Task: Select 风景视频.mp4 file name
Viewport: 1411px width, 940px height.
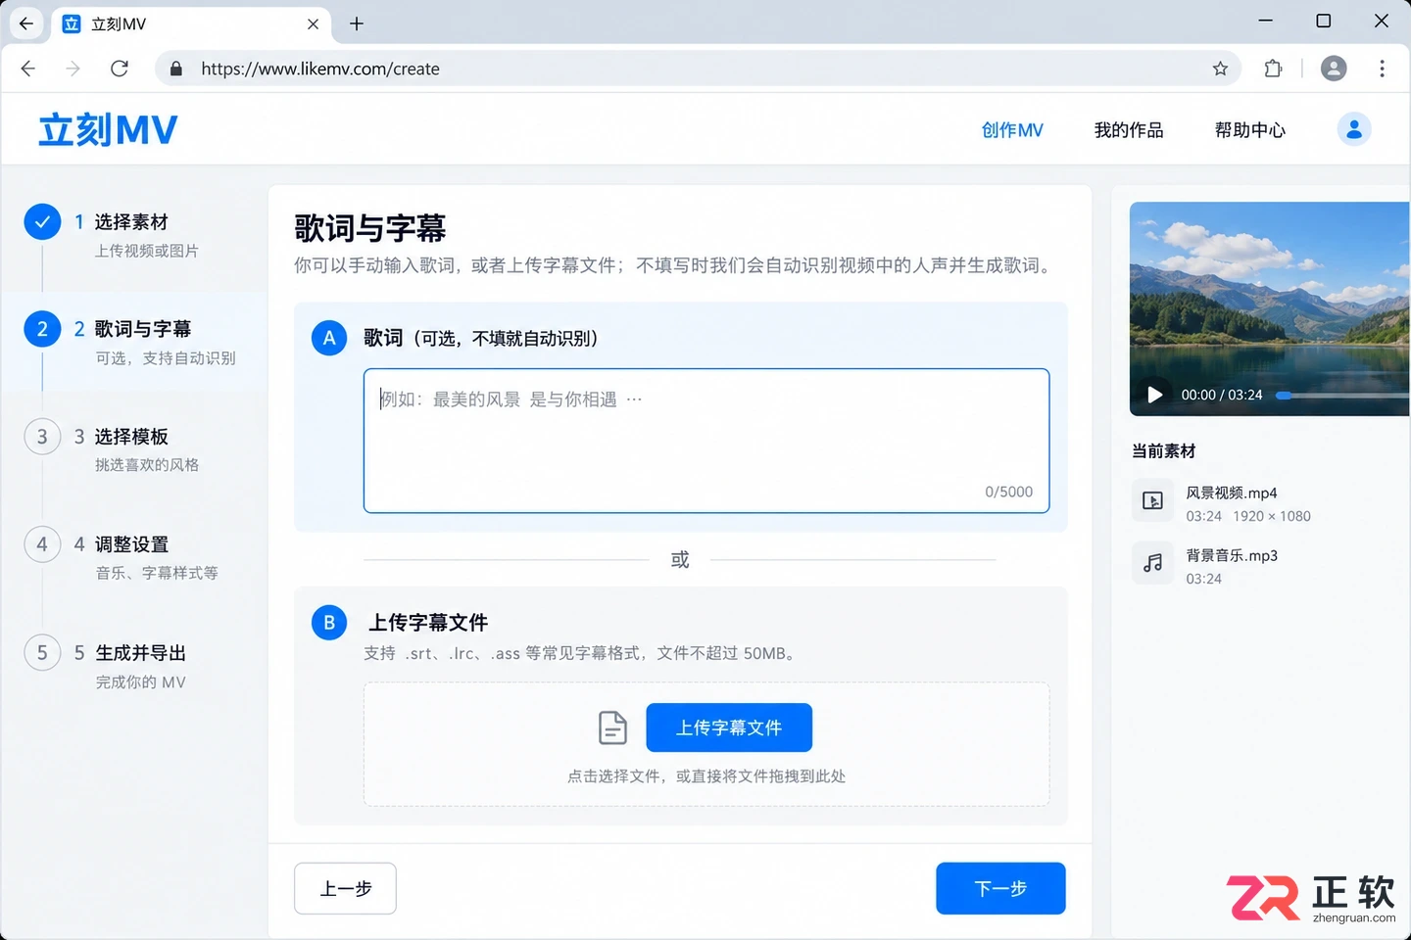Action: (1232, 493)
